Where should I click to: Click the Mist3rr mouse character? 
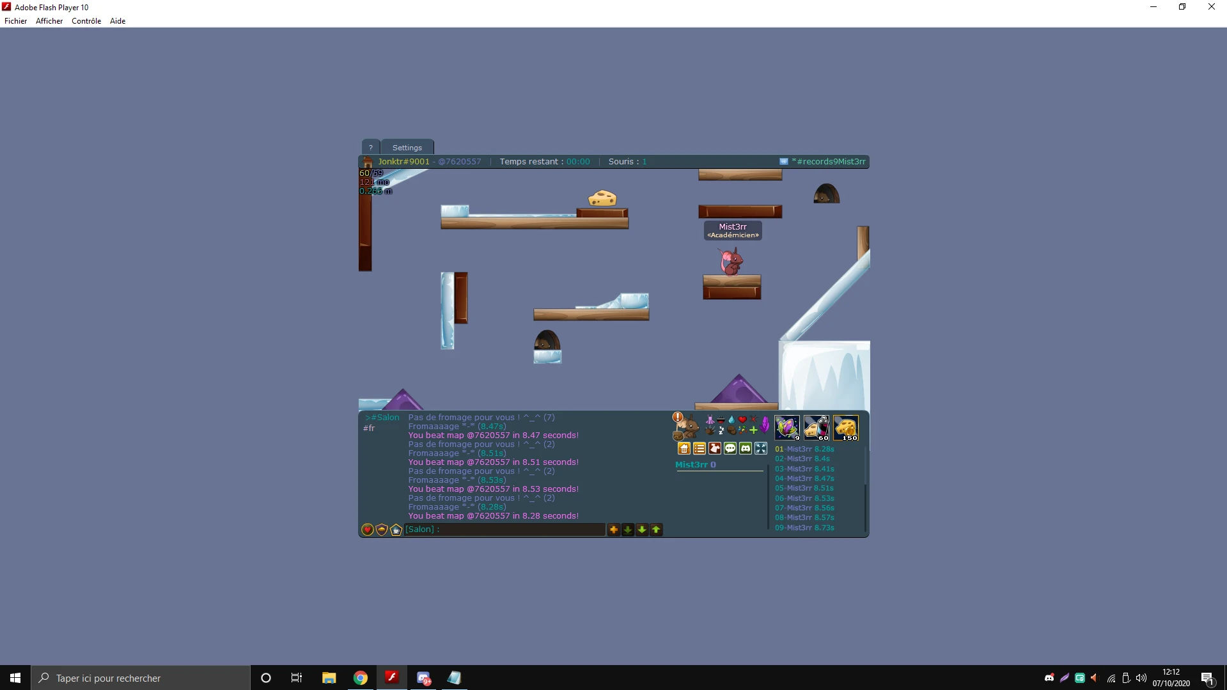[731, 262]
